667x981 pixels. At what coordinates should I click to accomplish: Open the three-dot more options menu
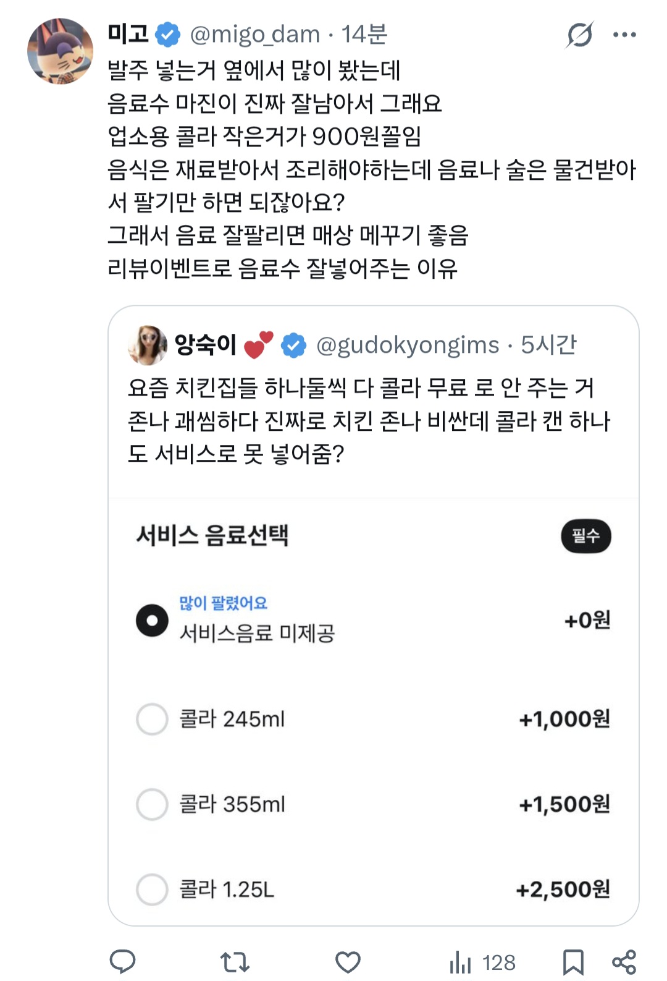[x=624, y=35]
